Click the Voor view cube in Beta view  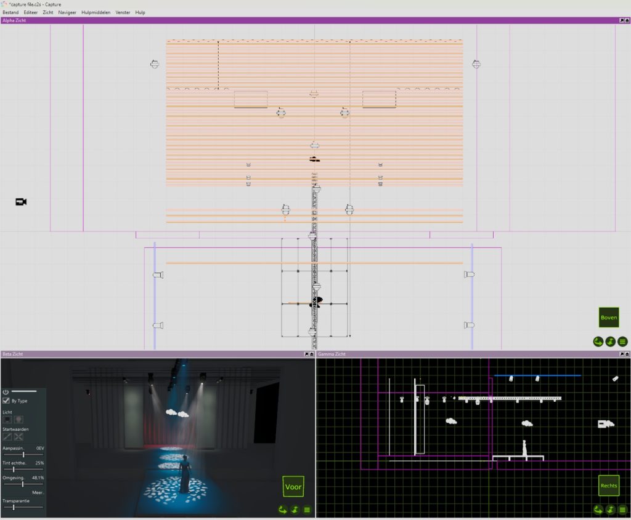click(293, 486)
